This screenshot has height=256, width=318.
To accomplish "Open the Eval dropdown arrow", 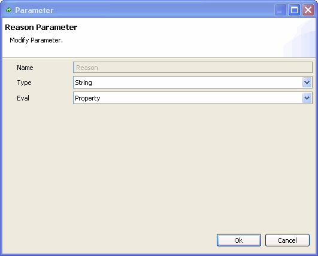I will [307, 98].
